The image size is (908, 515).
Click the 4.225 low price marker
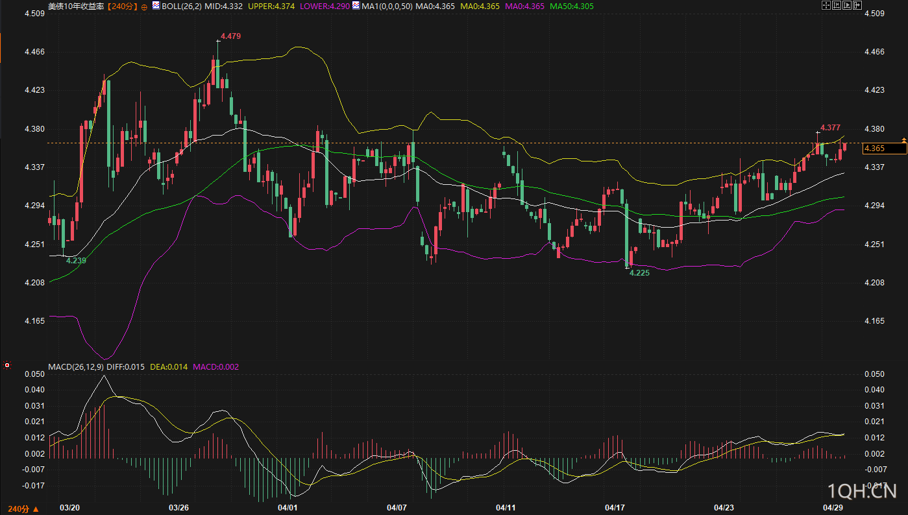tap(639, 273)
